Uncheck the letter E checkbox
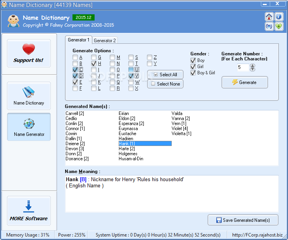 tap(75, 82)
